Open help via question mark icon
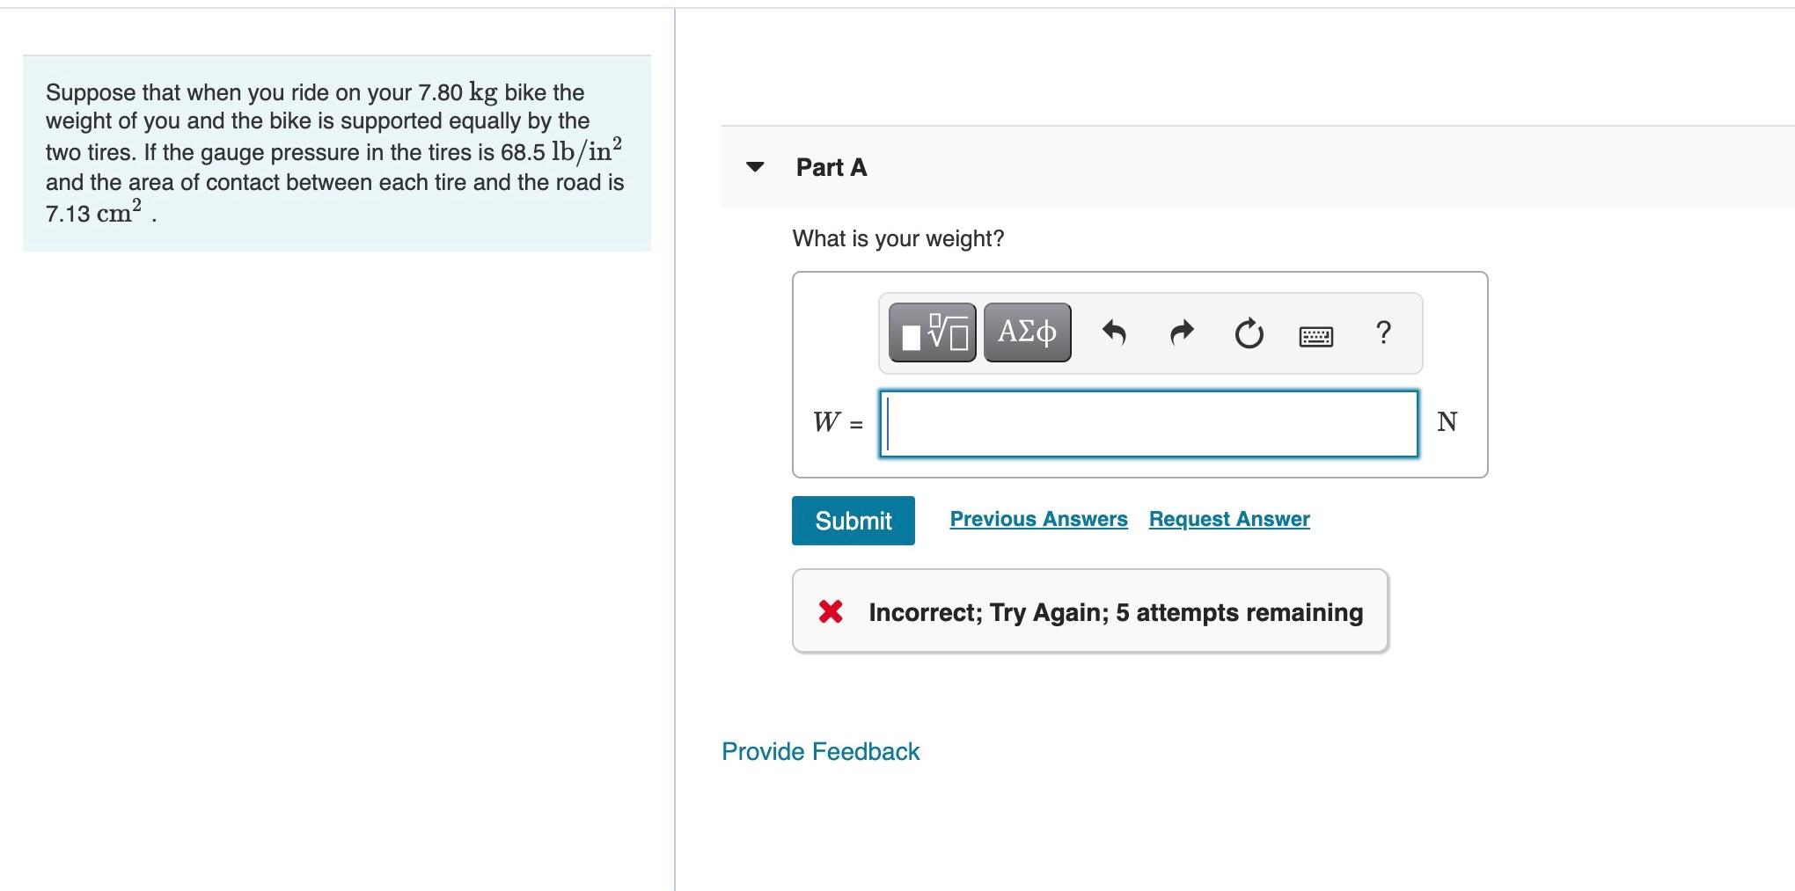Image resolution: width=1795 pixels, height=891 pixels. pyautogui.click(x=1383, y=332)
